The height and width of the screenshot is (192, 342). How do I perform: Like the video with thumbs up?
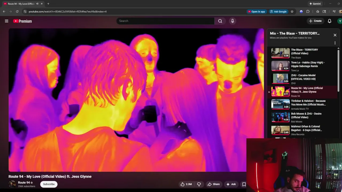(186, 184)
